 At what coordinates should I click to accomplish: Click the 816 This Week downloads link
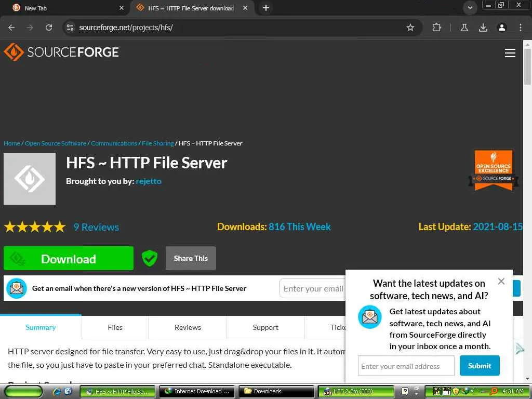(x=300, y=227)
